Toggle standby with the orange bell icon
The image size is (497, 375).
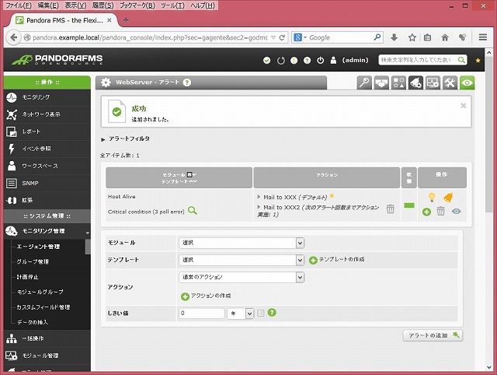click(448, 197)
